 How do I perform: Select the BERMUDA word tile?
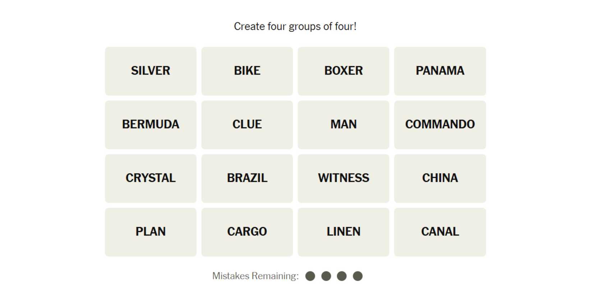tap(151, 124)
